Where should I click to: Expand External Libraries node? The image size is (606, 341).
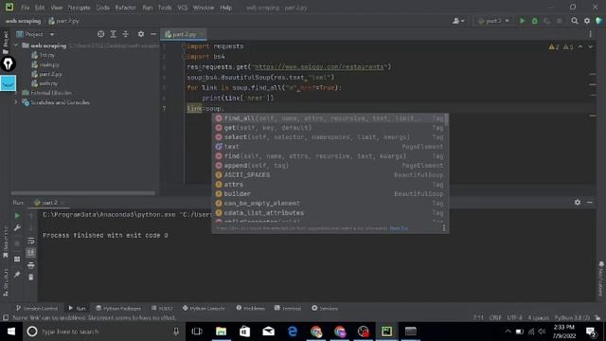tap(16, 93)
